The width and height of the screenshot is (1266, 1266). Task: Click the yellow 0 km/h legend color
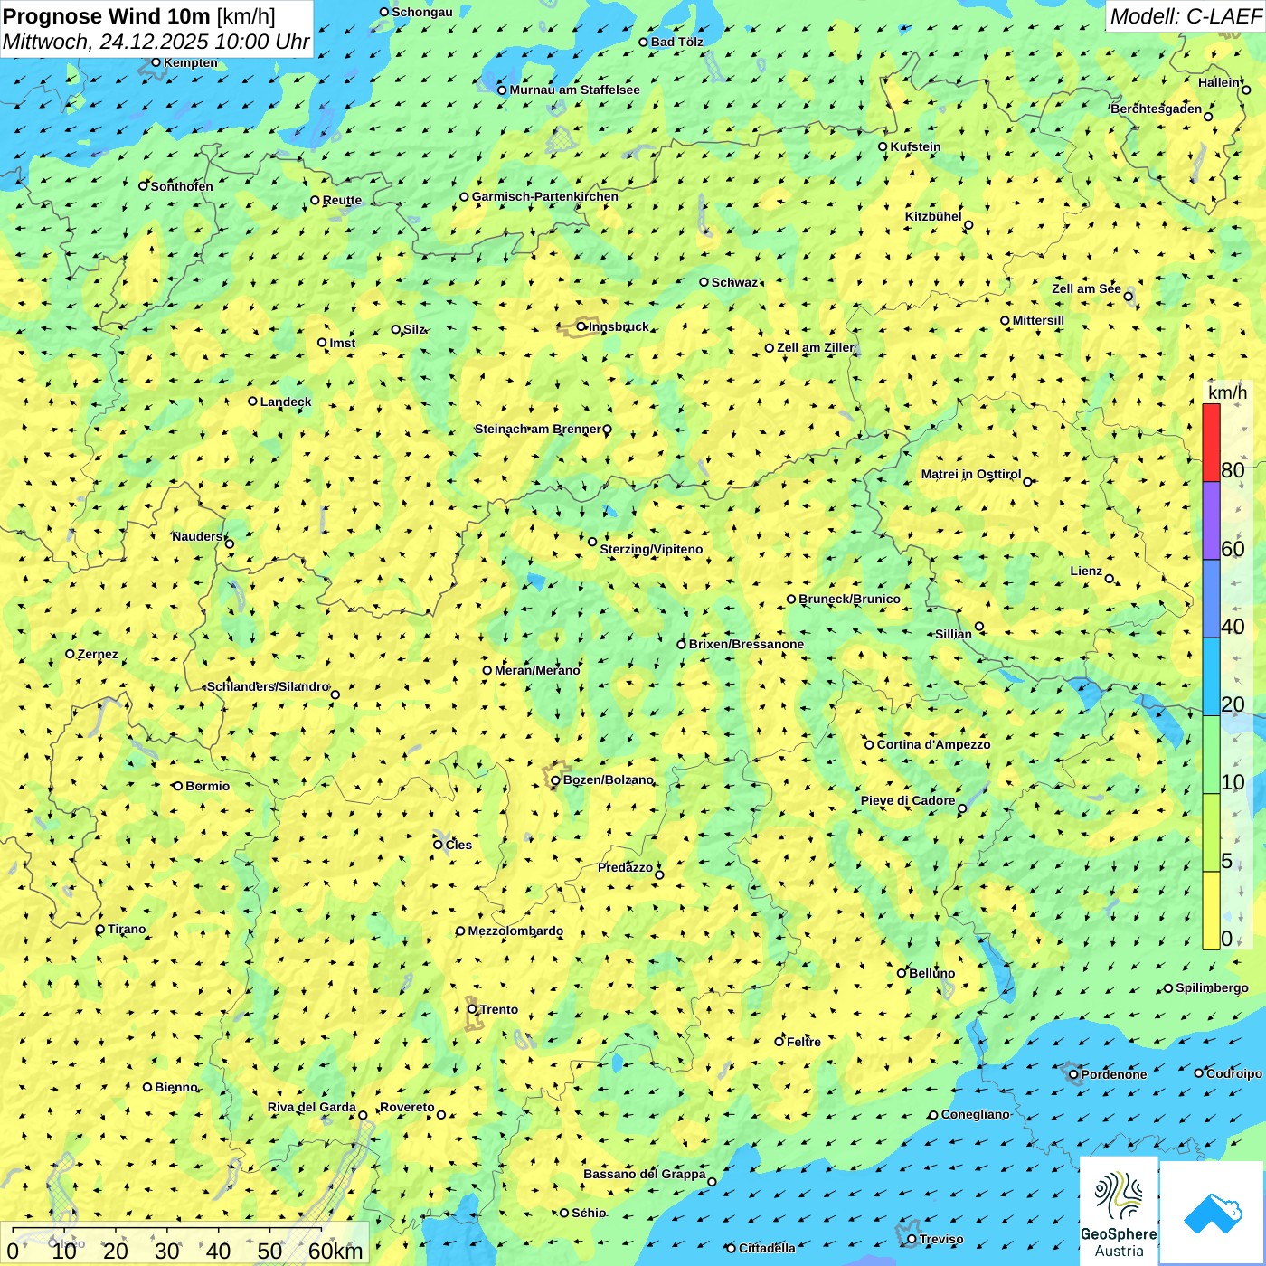1211,911
